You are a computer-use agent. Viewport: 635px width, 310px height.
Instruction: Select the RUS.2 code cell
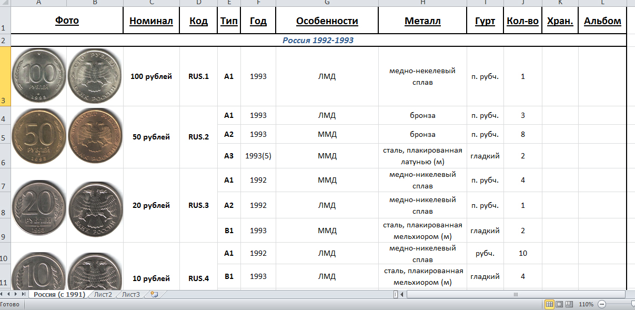[x=198, y=137]
